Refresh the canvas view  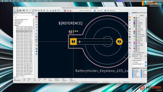tap(33, 10)
